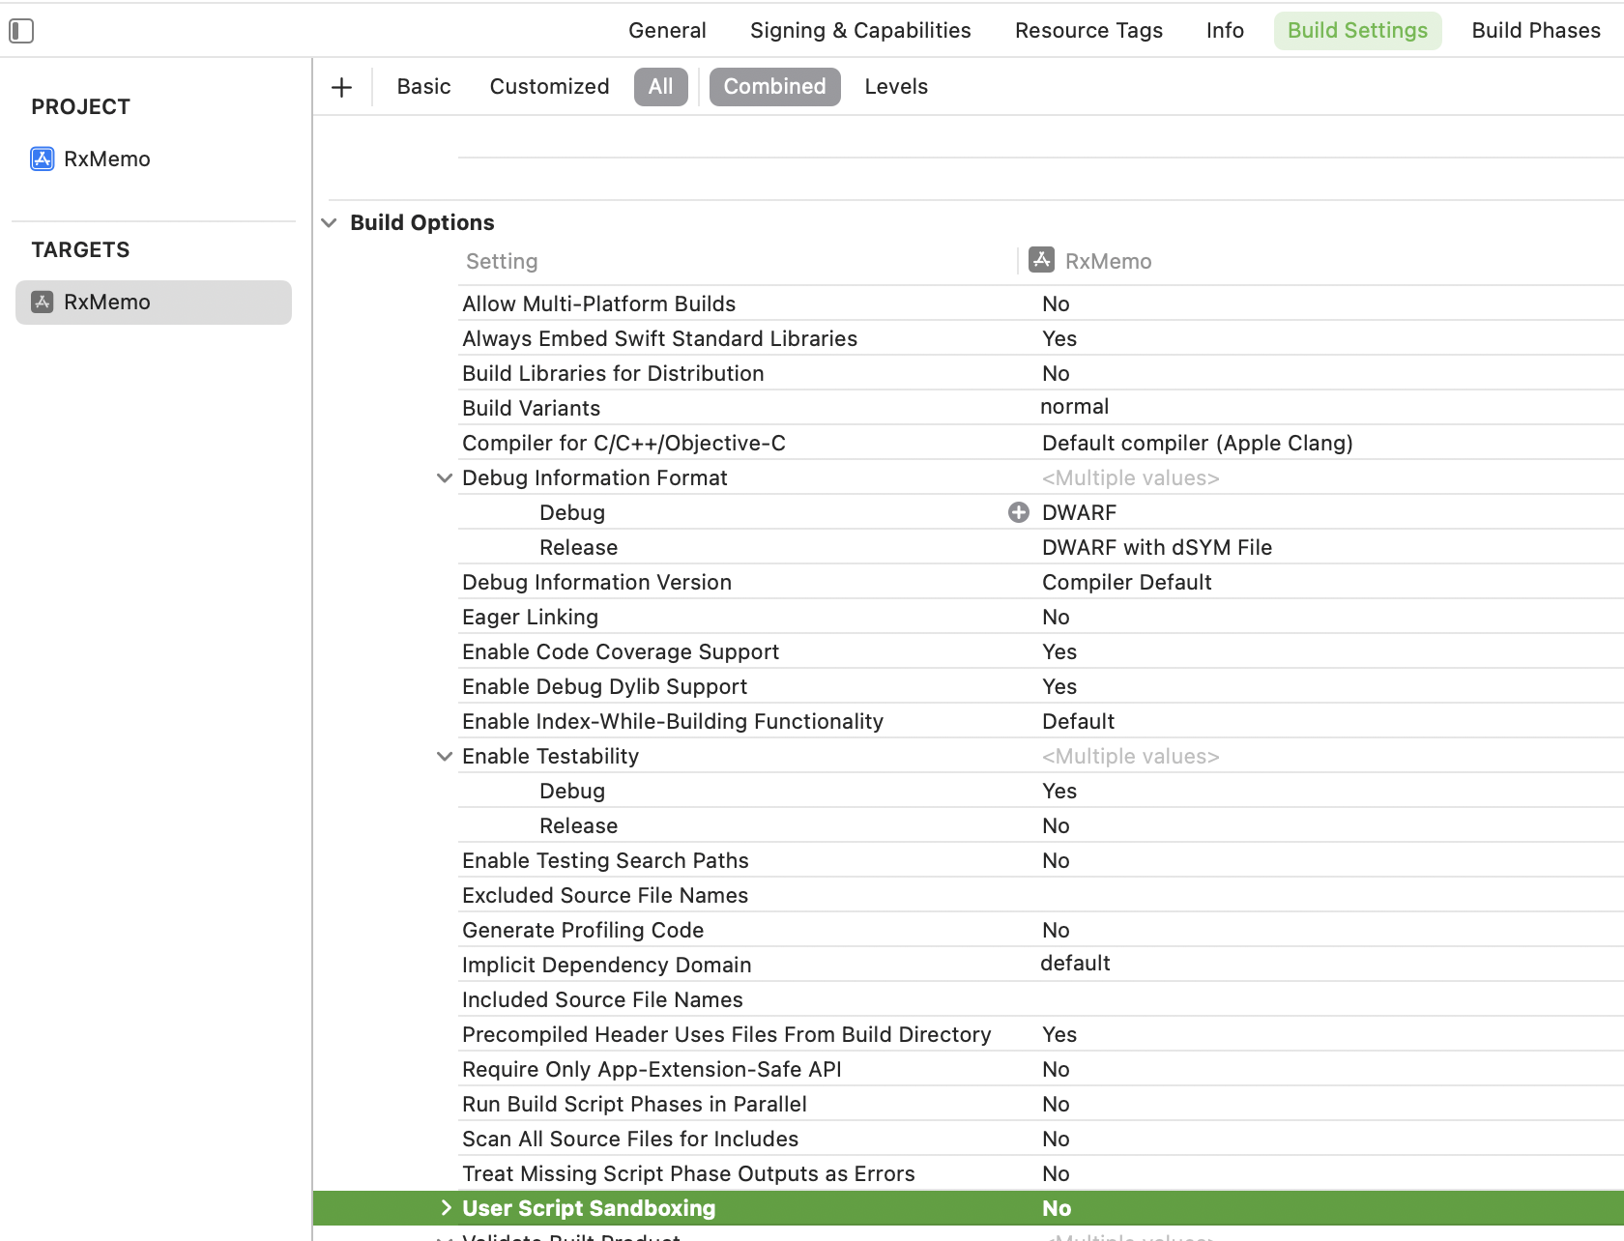Choose the Combined view

(775, 87)
